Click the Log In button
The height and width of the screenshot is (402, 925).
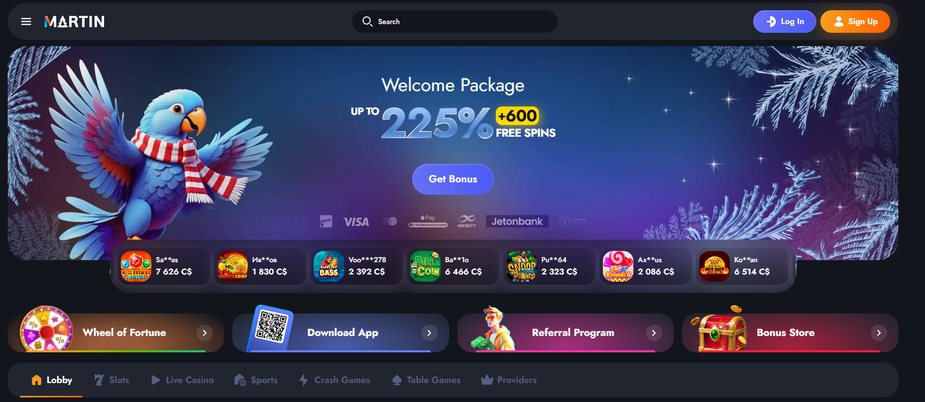coord(785,22)
